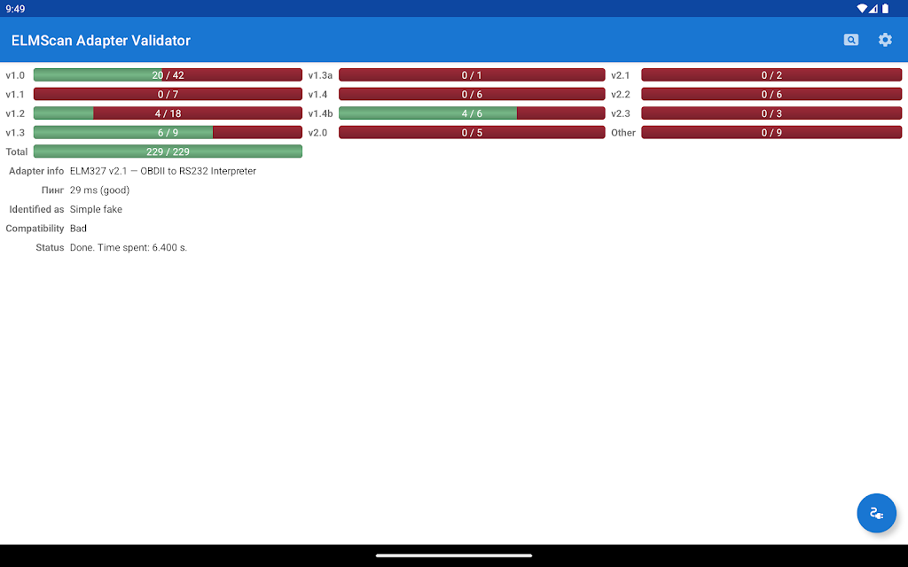Tap the Adapter info ELM327 v2.1 text
908x567 pixels.
pyautogui.click(x=163, y=171)
